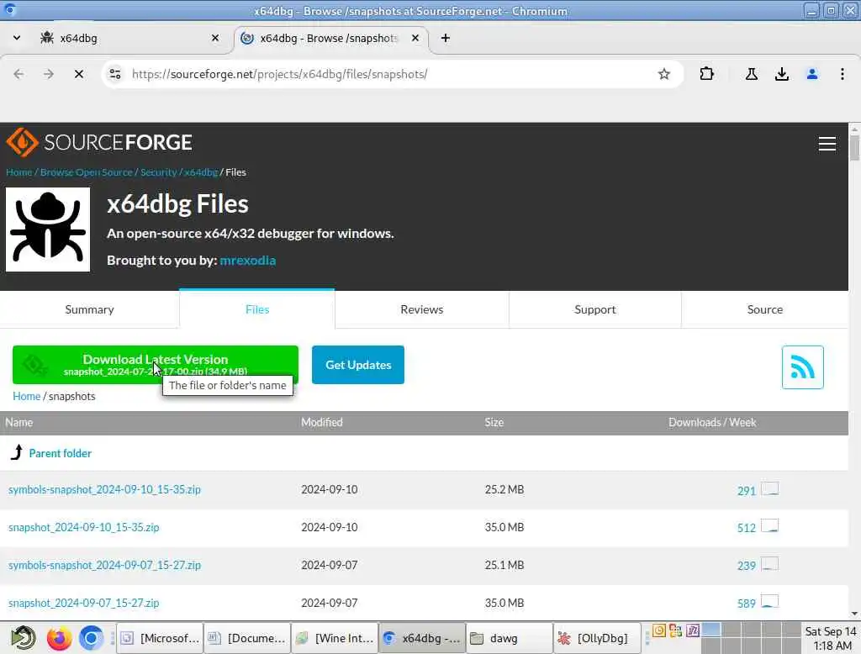This screenshot has width=861, height=654.
Task: Click the address bar URL
Action: (x=279, y=74)
